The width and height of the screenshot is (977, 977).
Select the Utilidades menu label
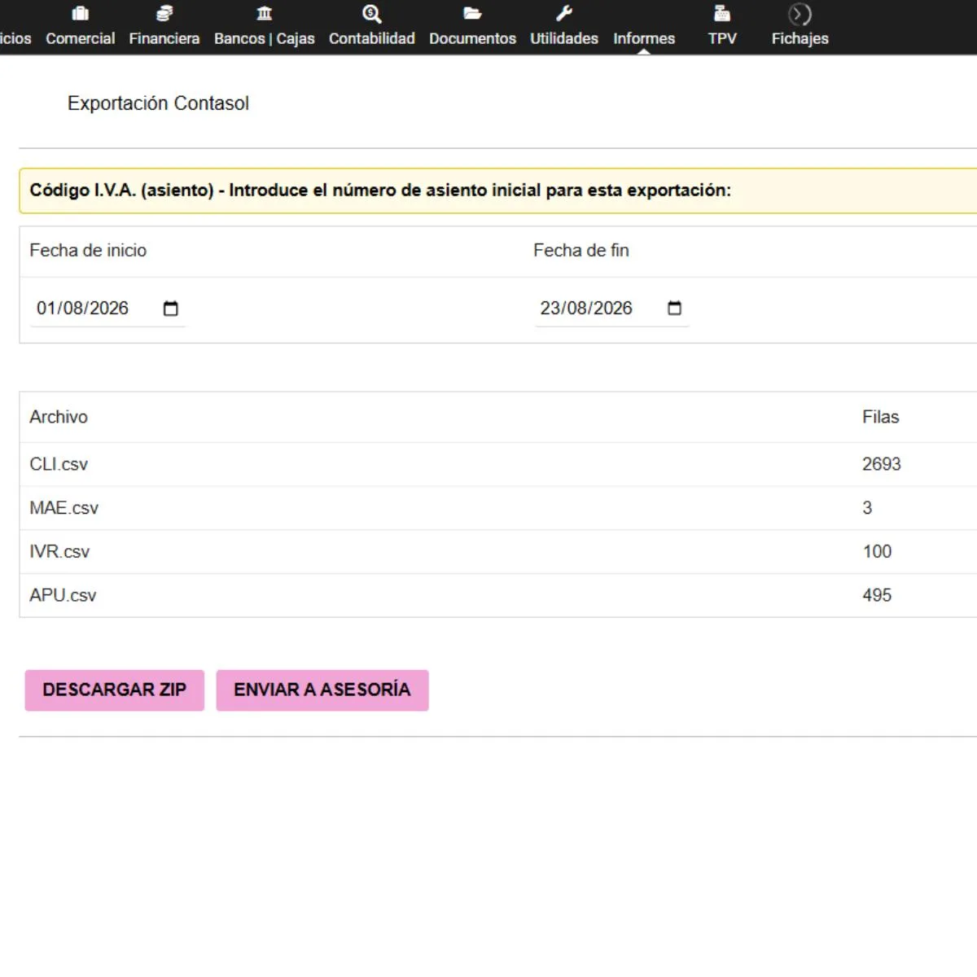(564, 38)
